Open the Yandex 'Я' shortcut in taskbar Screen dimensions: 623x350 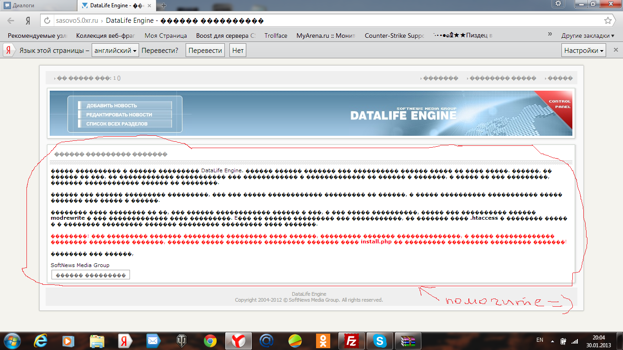125,340
